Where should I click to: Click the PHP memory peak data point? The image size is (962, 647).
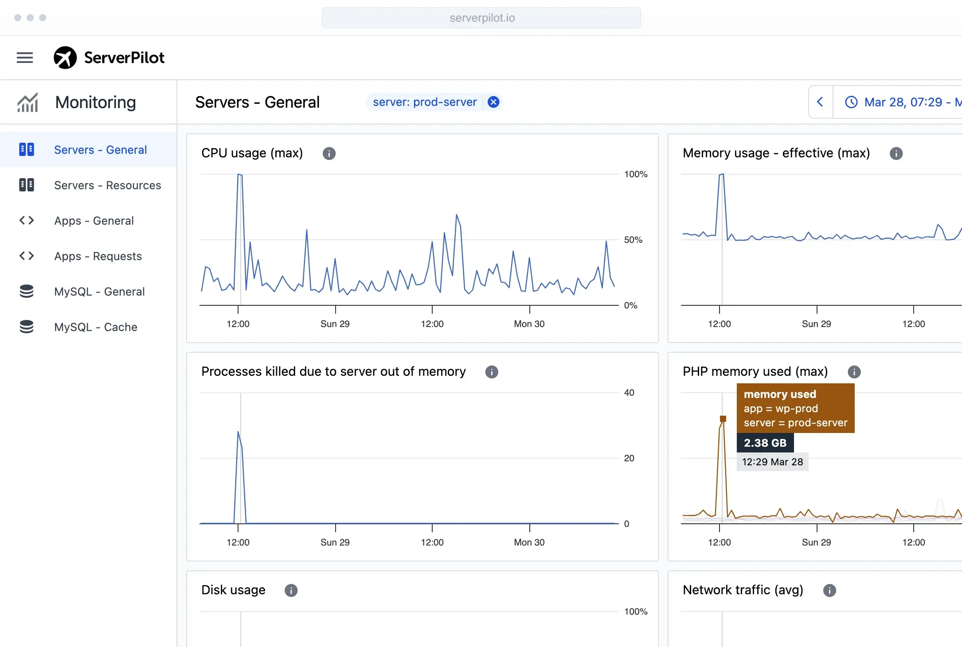[x=723, y=419]
